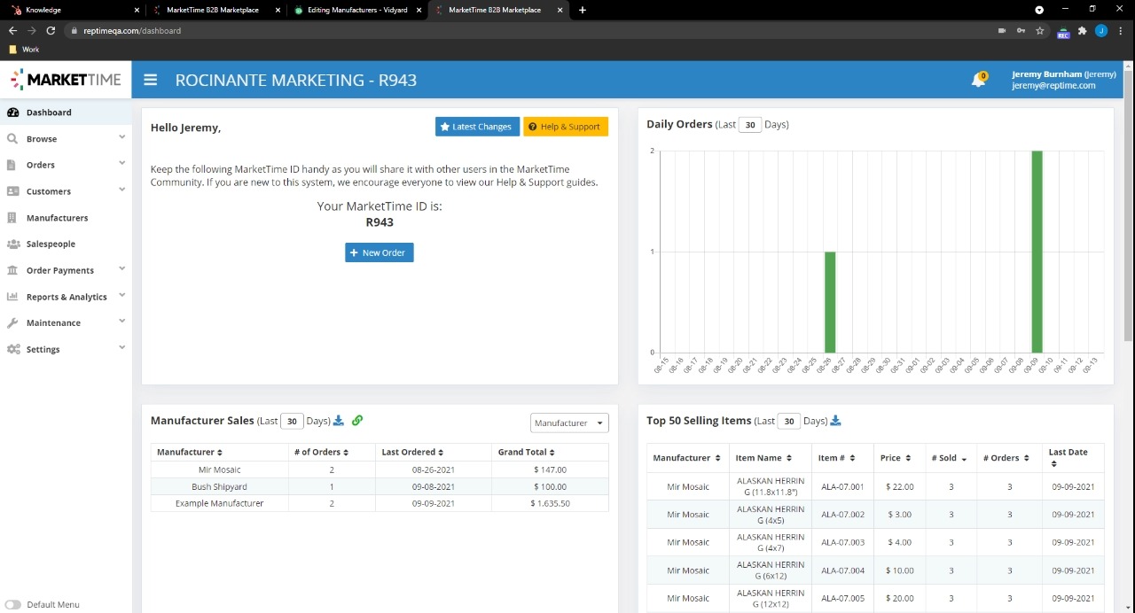Open a new browser tab
Viewport: 1135px width, 613px height.
[582, 10]
